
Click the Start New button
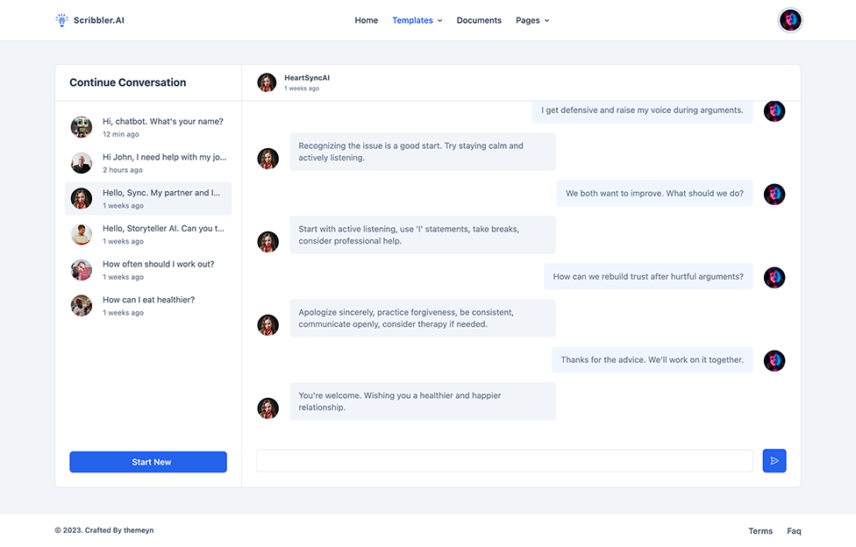pyautogui.click(x=148, y=462)
